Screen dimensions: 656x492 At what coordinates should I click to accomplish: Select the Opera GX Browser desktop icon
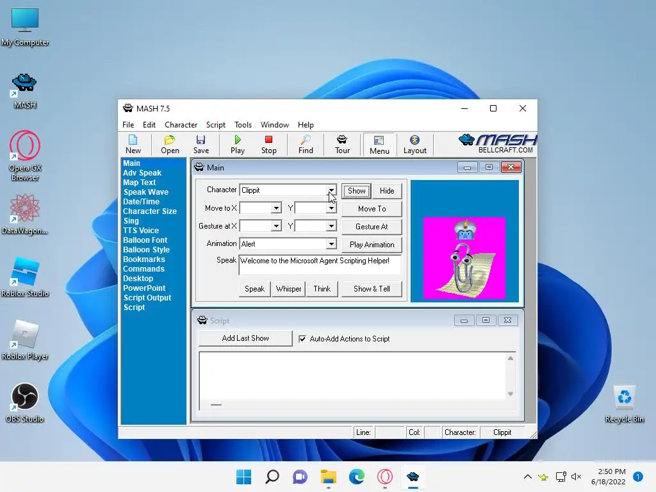[25, 156]
